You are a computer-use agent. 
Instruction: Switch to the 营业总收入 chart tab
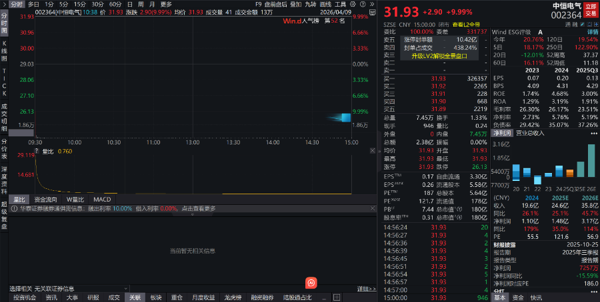530,133
